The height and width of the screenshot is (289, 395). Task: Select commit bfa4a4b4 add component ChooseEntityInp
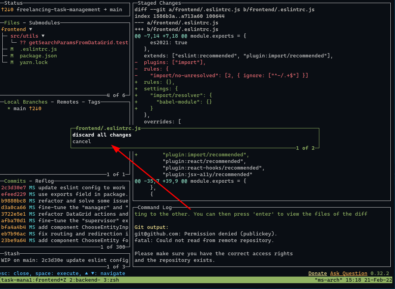pyautogui.click(x=64, y=227)
